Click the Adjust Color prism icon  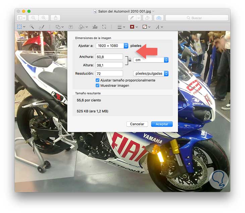click(95, 27)
